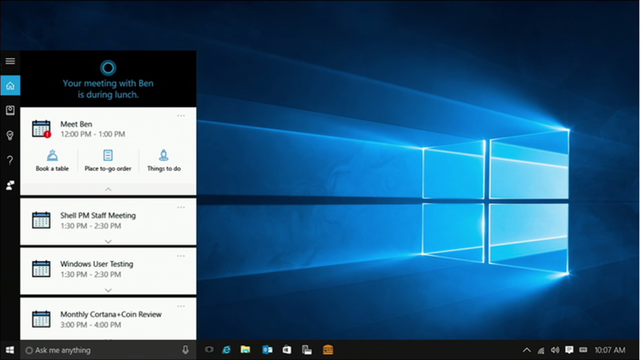
Task: Open the overlapping-documents app icon right of the Store
Action: tap(307, 350)
